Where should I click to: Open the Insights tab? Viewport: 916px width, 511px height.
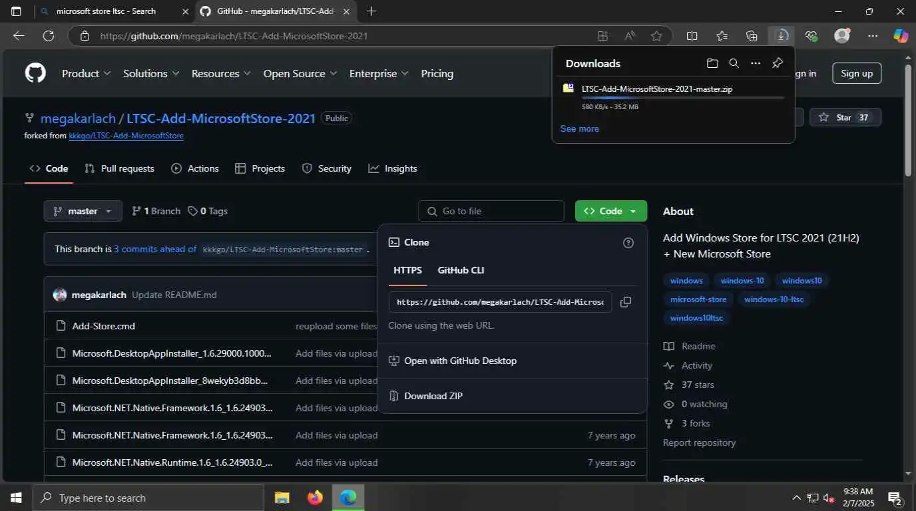[393, 168]
